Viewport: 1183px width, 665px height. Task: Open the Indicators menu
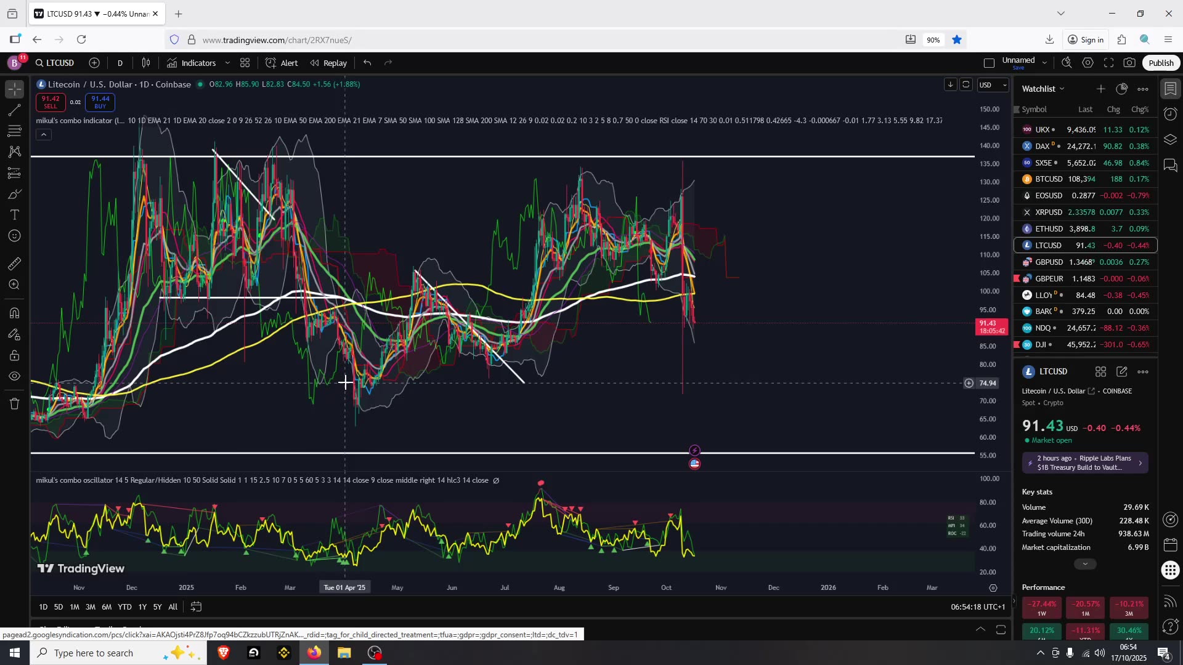pos(197,62)
